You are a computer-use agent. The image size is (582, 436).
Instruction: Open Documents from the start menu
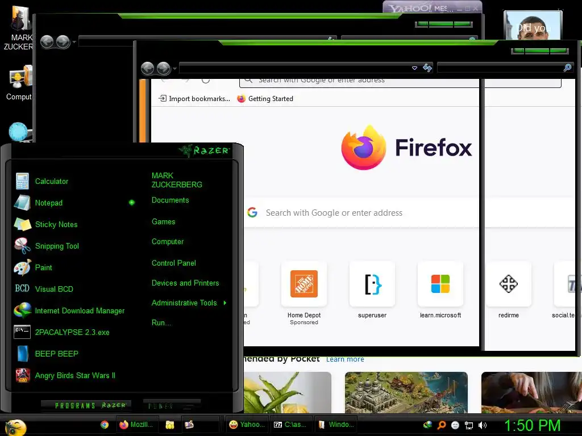pyautogui.click(x=170, y=200)
